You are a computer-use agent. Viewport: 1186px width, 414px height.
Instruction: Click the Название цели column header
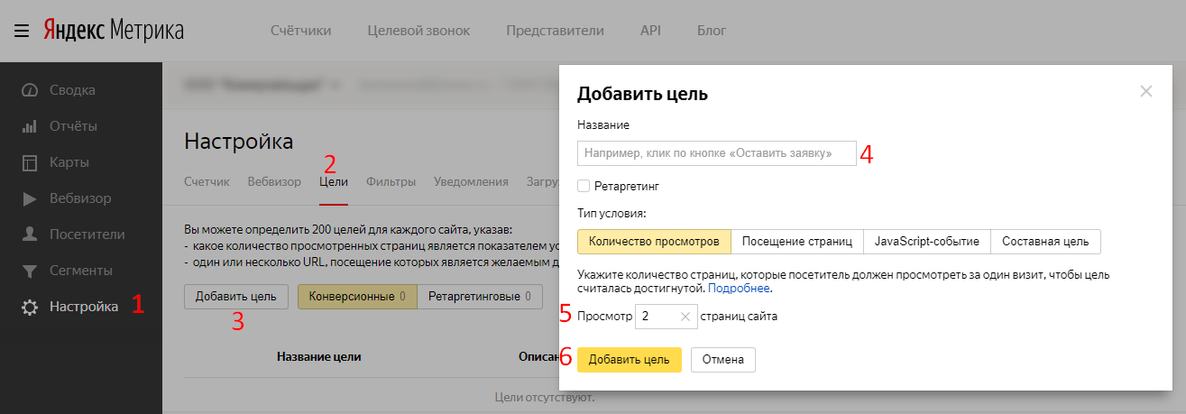click(x=319, y=356)
